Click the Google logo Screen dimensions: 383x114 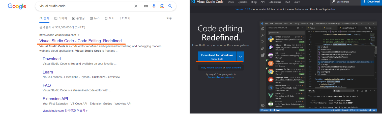coord(17,6)
